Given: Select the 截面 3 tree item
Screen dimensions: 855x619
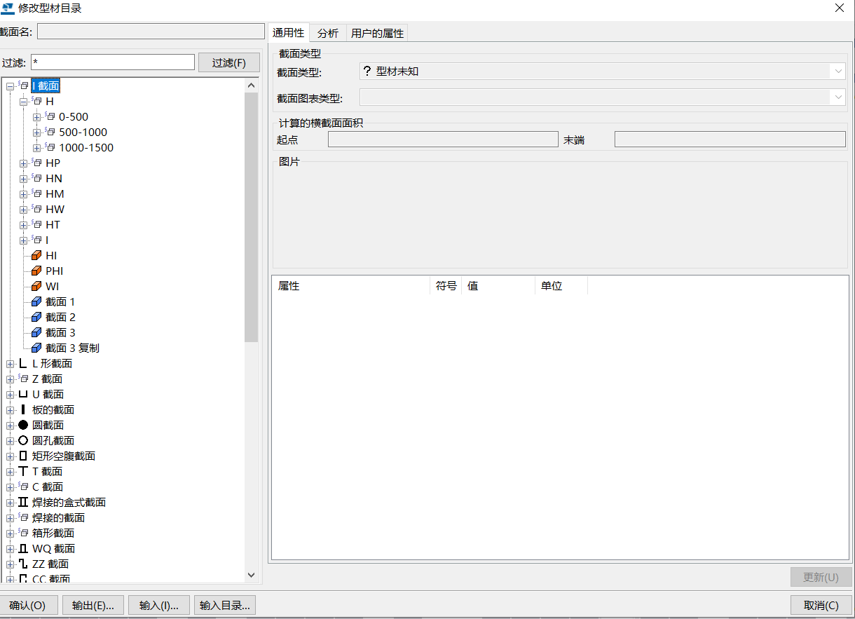Looking at the screenshot, I should pos(60,332).
